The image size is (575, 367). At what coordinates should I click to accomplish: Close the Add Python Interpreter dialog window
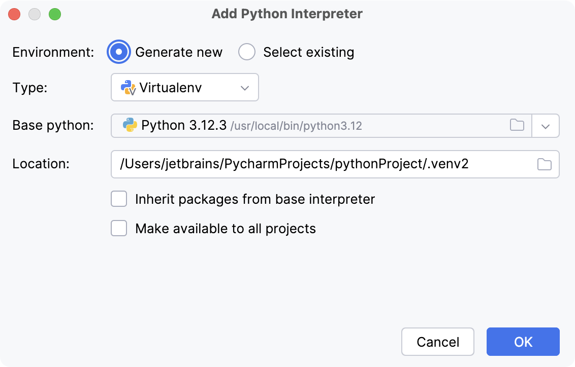pos(14,14)
